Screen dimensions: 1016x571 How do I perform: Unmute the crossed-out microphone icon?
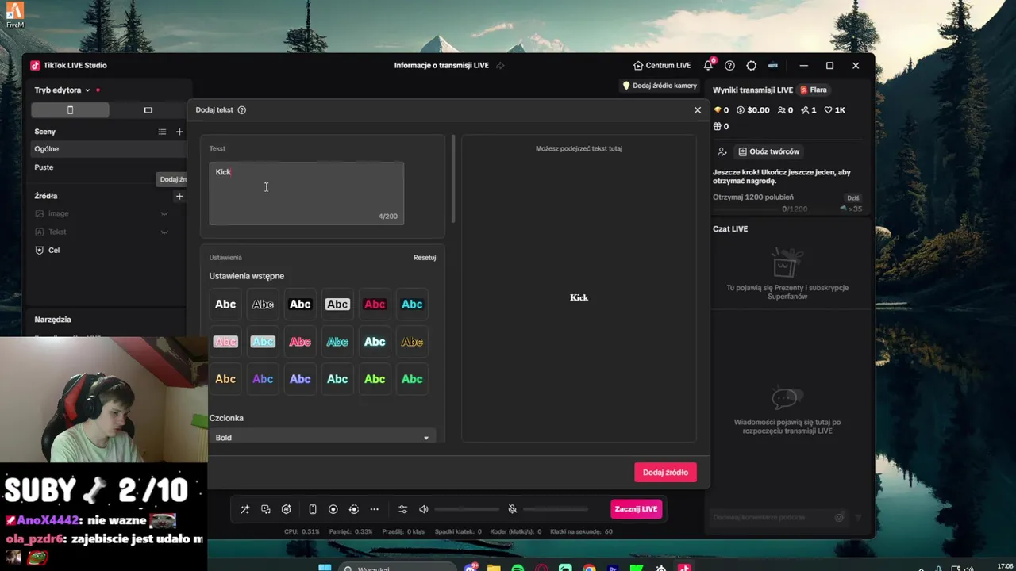tap(513, 509)
